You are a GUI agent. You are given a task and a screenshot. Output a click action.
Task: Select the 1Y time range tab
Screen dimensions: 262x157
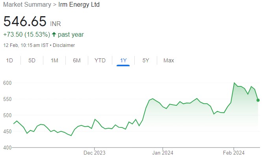click(x=123, y=60)
